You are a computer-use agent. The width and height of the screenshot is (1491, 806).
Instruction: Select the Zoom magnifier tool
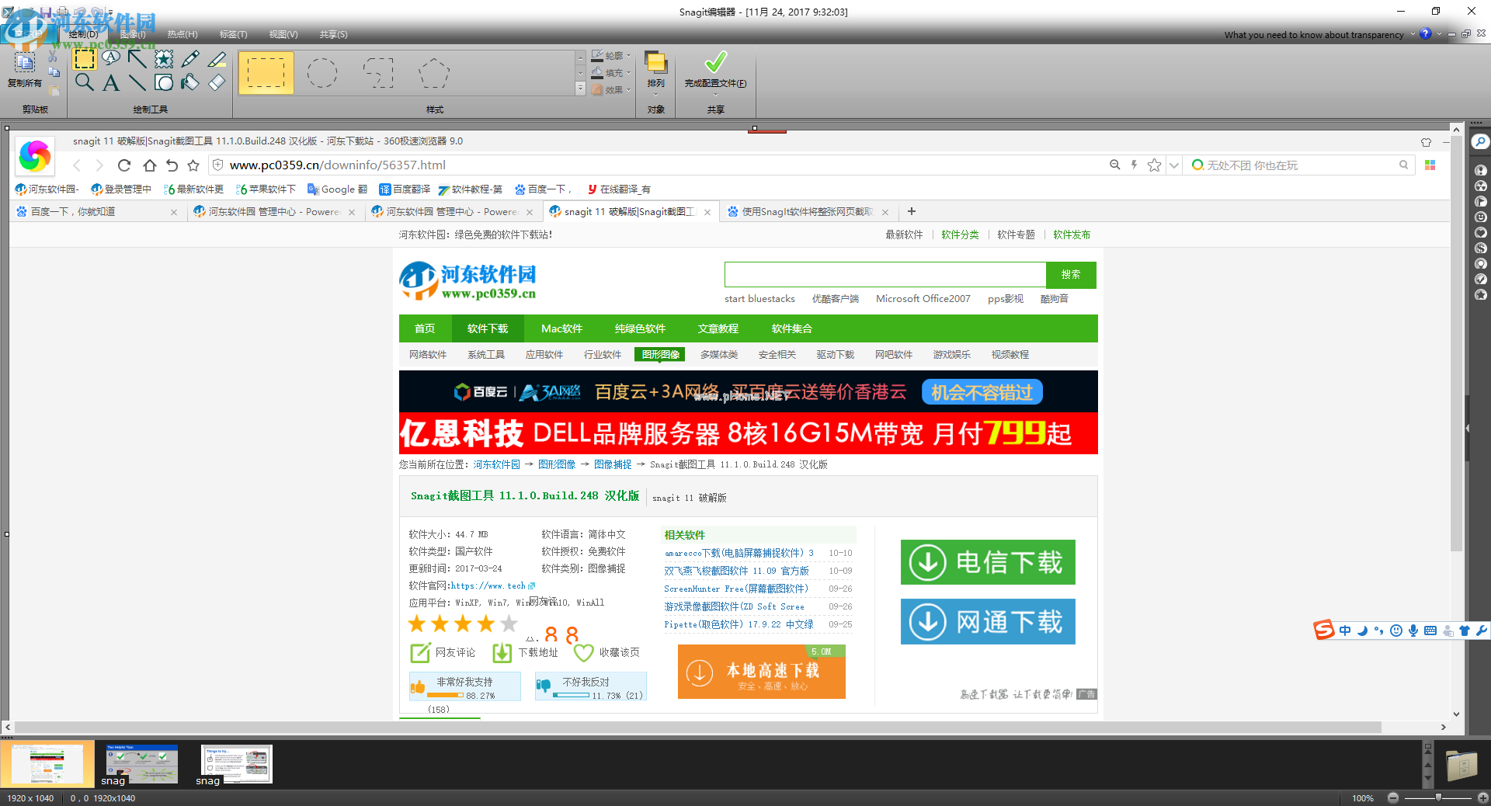(84, 82)
